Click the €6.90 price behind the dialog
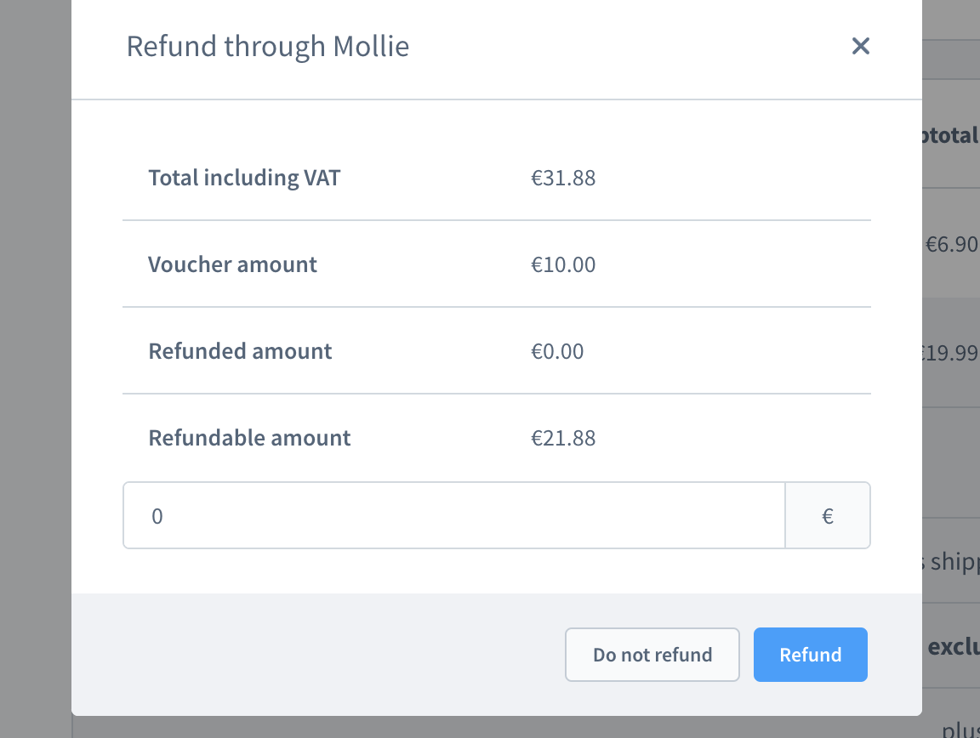This screenshot has height=738, width=980. pos(952,245)
